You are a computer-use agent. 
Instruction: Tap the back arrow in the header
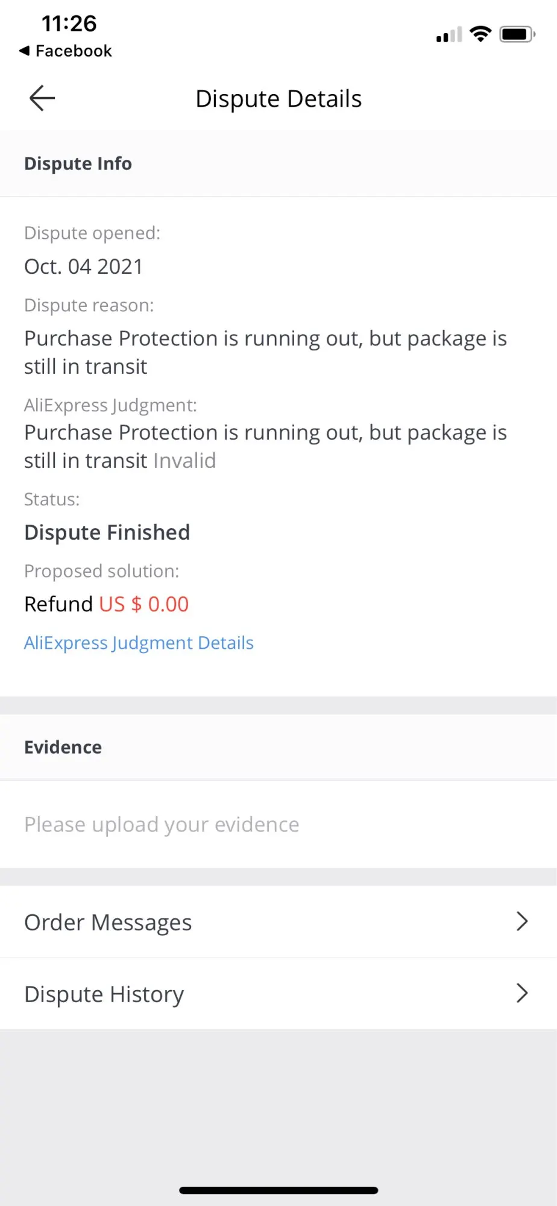42,98
